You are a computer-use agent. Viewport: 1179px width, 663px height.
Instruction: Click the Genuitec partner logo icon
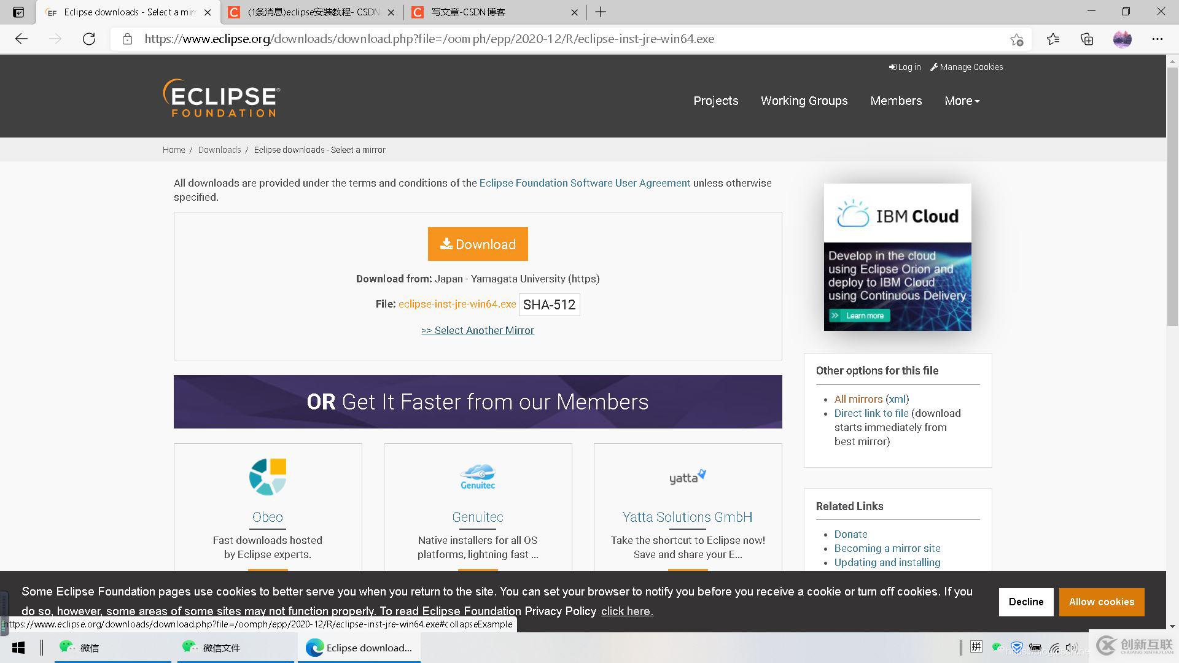pos(477,475)
